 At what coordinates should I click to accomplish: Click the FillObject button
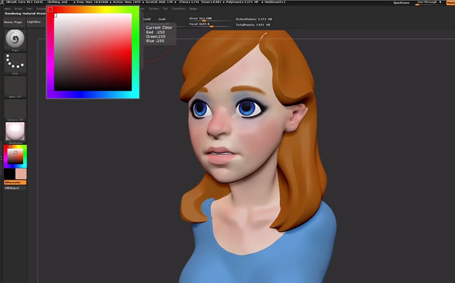click(x=15, y=188)
